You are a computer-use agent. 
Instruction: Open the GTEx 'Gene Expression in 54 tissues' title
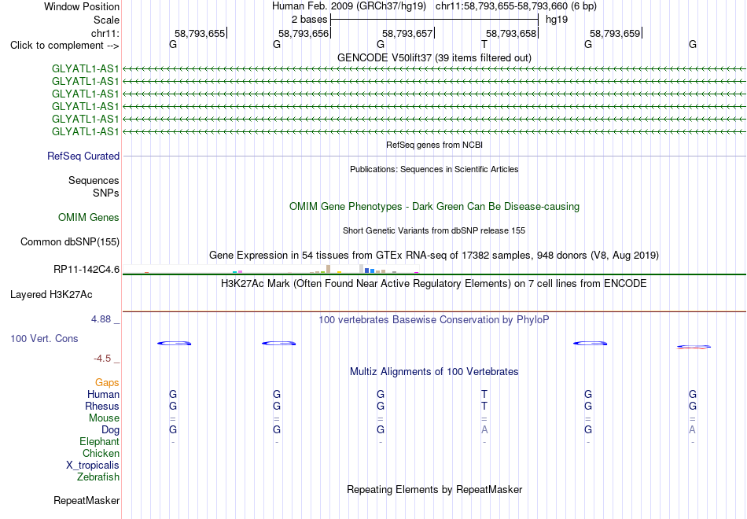[x=434, y=256]
